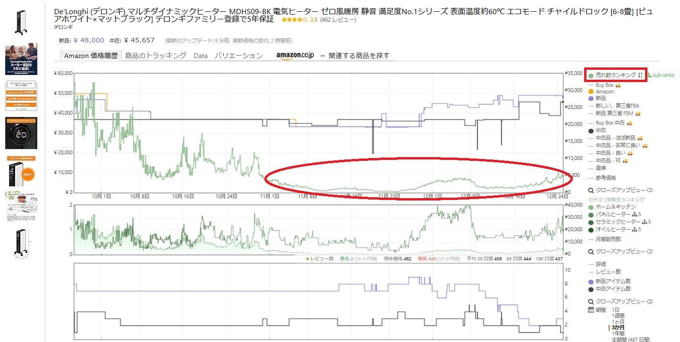The height and width of the screenshot is (342, 680).
Task: Click the amazon.co.jp logo
Action: point(295,56)
